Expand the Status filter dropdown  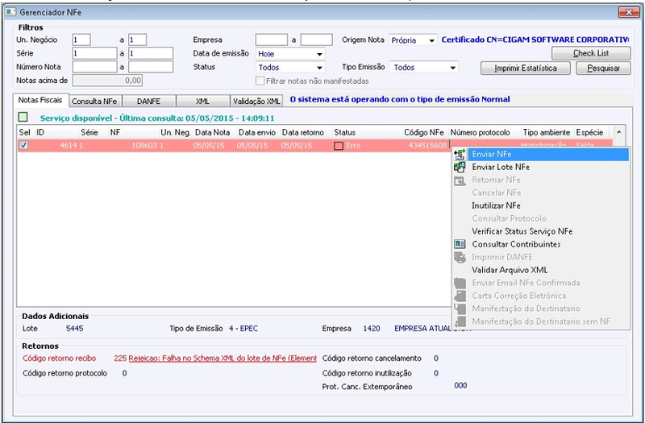[x=319, y=68]
